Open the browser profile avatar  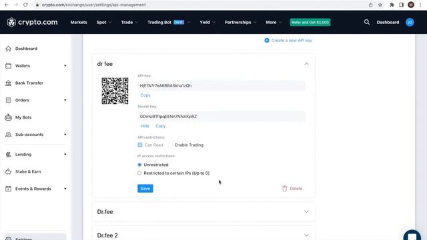411,5
